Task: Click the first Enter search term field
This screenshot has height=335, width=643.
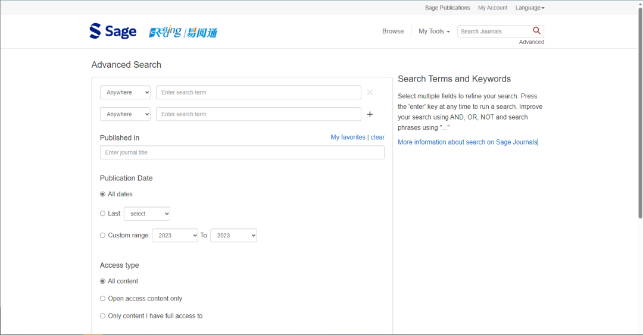Action: coord(258,92)
